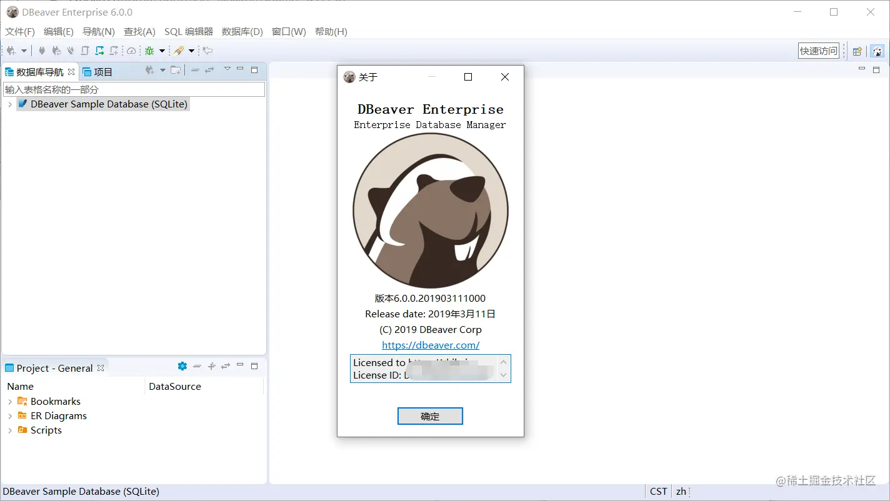Toggle link with editor in Database Navigator

[x=209, y=70]
